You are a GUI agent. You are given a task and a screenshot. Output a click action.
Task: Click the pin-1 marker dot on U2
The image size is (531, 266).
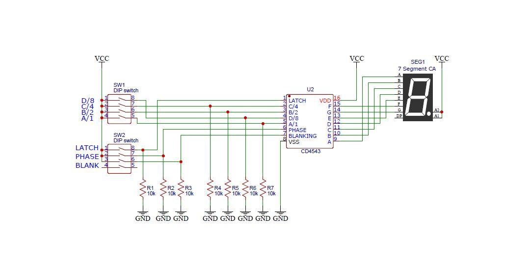point(289,97)
